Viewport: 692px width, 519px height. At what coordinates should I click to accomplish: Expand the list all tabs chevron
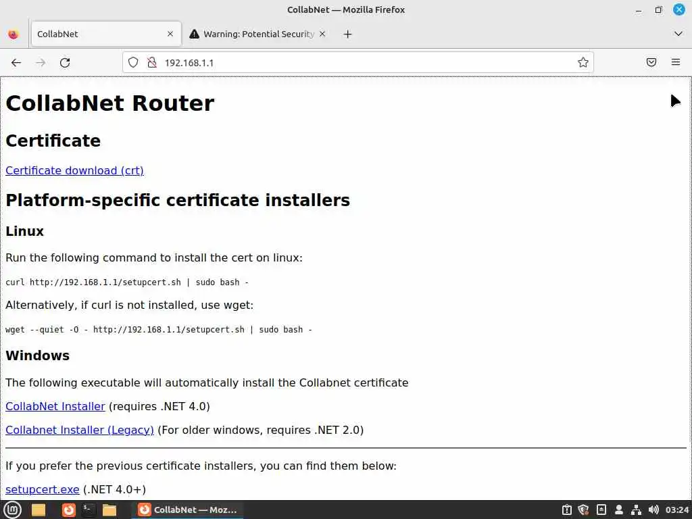678,34
